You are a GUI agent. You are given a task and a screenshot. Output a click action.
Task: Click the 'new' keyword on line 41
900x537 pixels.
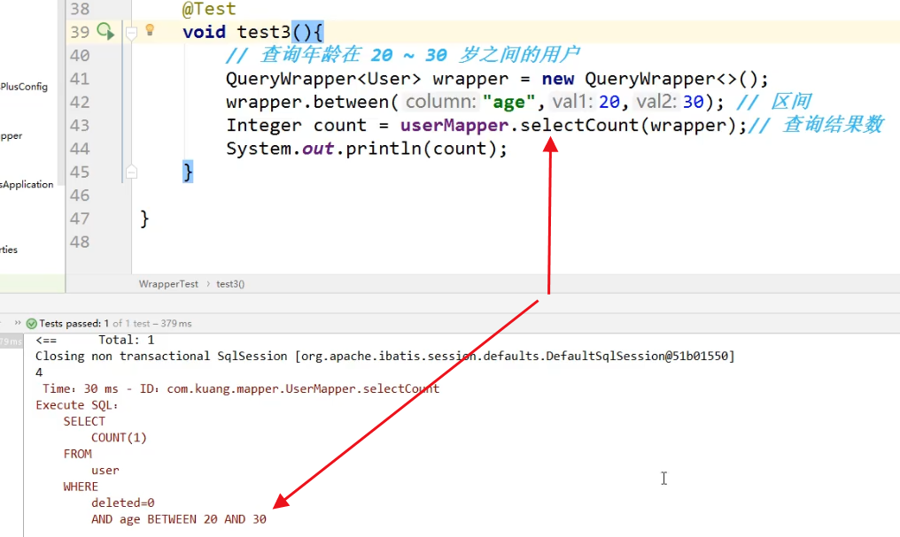point(558,79)
